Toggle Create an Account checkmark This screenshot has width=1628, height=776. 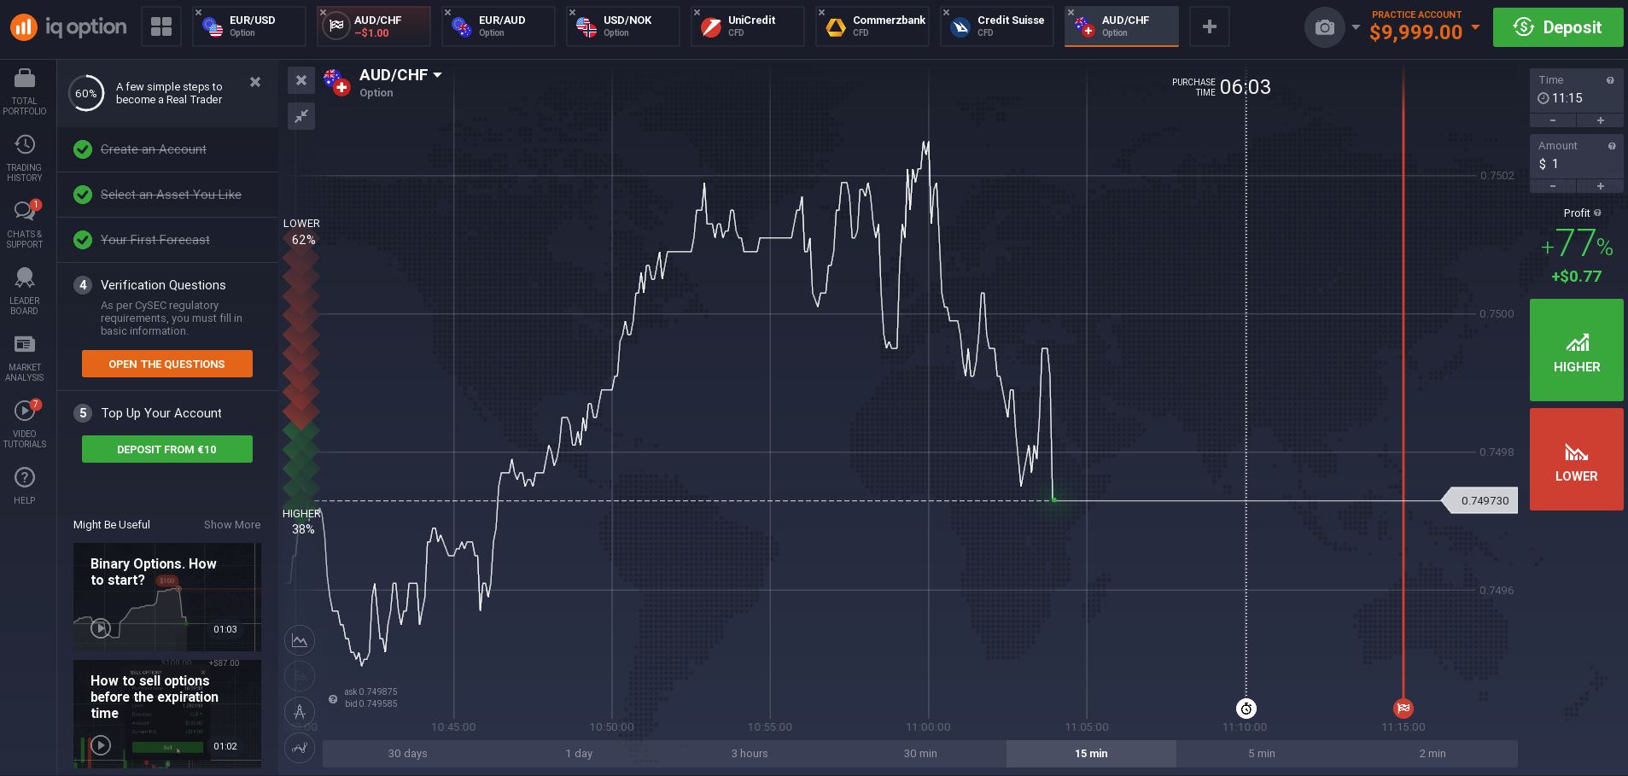pyautogui.click(x=83, y=149)
